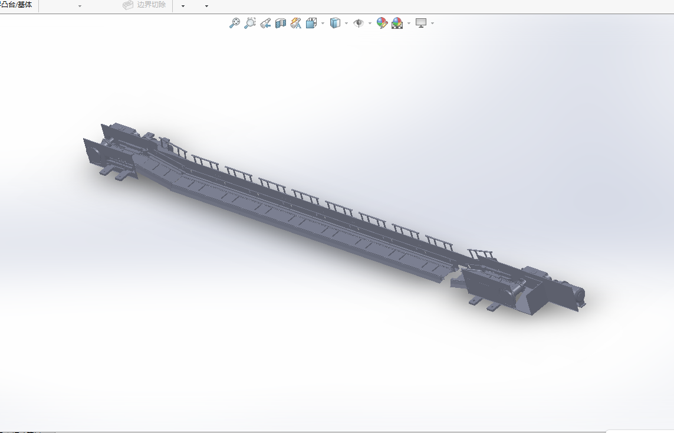The width and height of the screenshot is (674, 433).
Task: Expand Hide/Show Items dropdown arrow
Action: (370, 23)
